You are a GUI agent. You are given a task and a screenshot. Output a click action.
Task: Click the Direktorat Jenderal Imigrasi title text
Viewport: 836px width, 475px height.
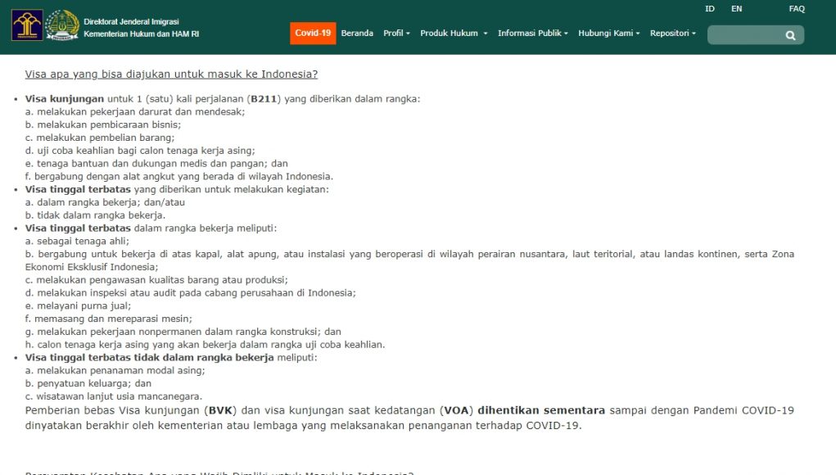pos(131,21)
